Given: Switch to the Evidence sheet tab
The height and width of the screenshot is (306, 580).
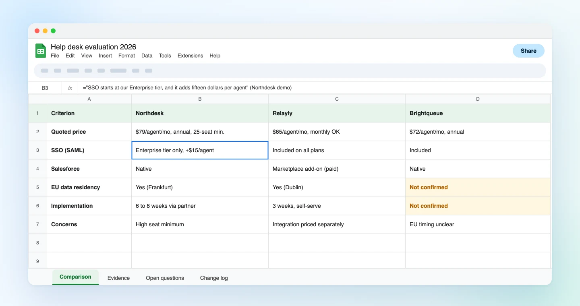Looking at the screenshot, I should 118,278.
